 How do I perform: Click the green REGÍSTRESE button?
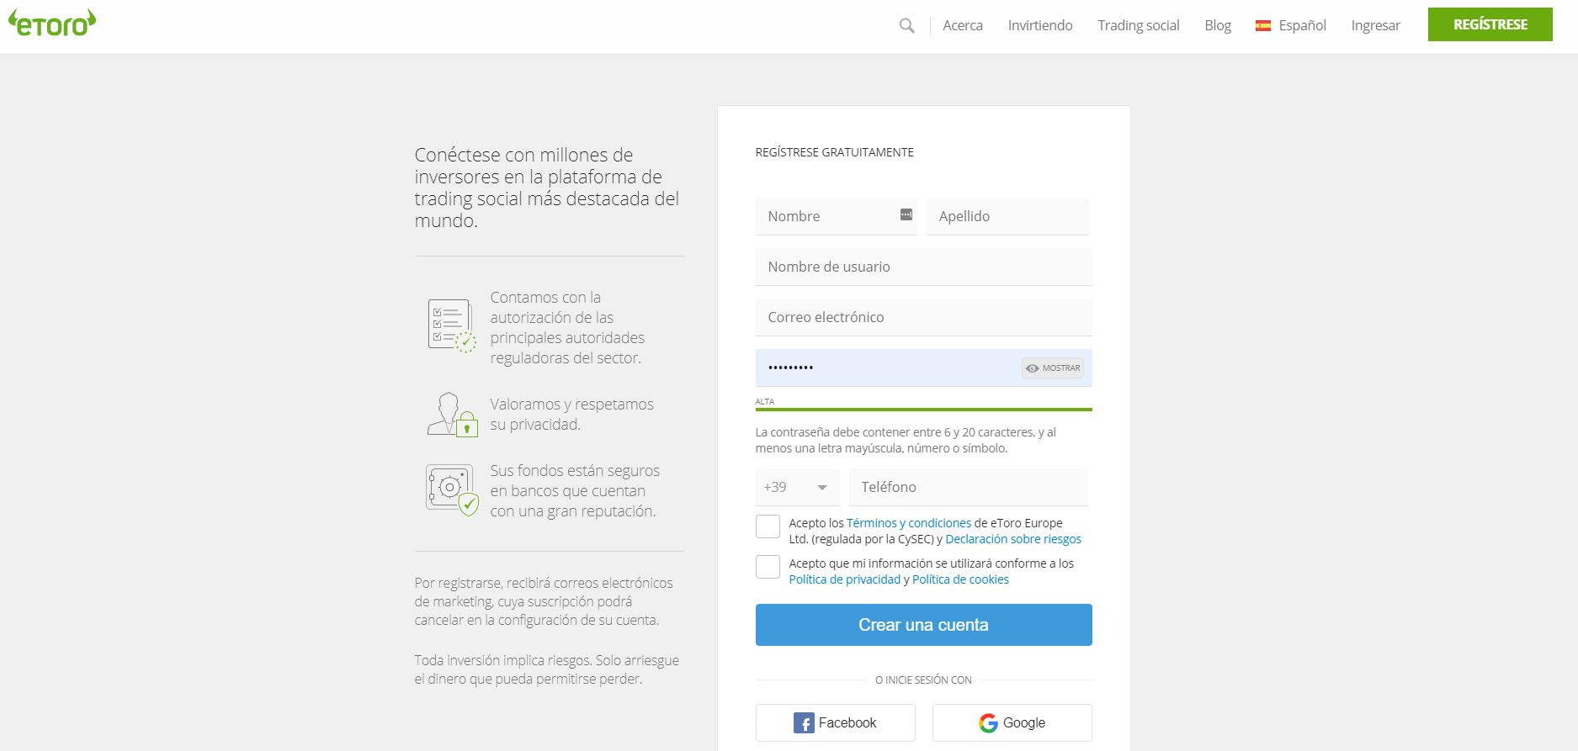coord(1490,24)
